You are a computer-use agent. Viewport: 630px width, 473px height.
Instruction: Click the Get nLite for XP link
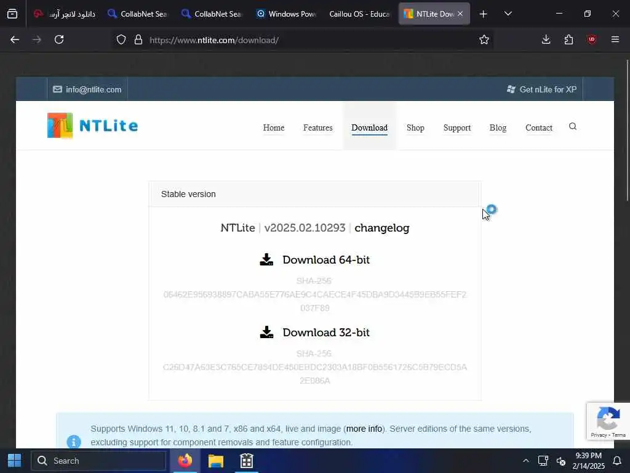pos(541,89)
